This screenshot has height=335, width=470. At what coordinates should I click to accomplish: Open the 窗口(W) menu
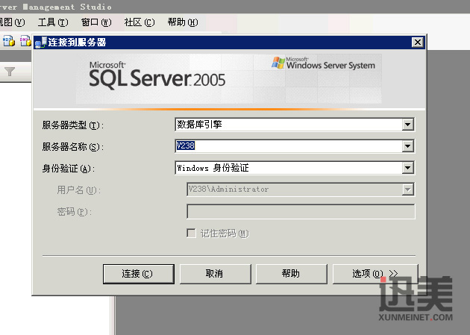pyautogui.click(x=96, y=22)
